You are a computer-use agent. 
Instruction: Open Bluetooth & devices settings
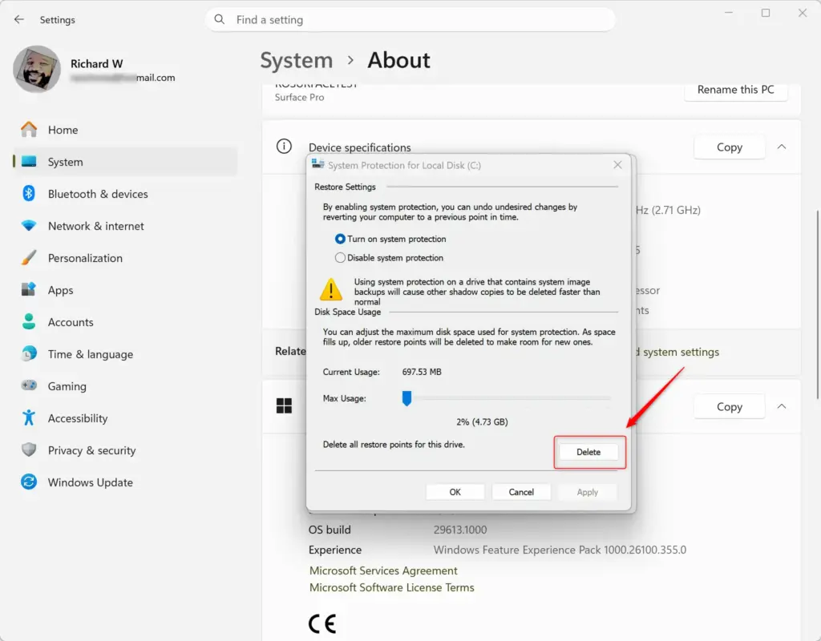click(x=126, y=194)
